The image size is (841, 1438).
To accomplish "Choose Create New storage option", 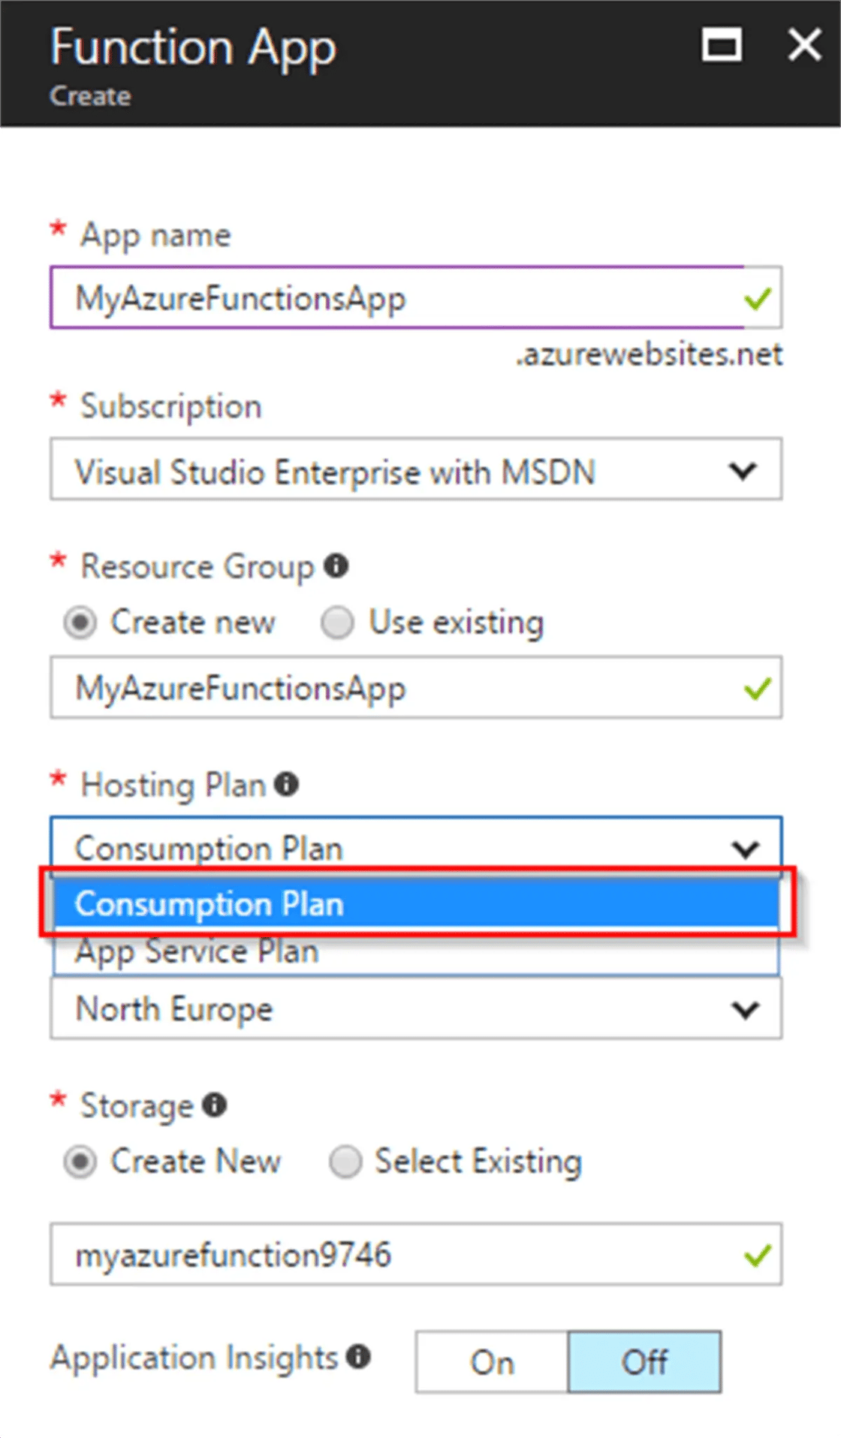I will [x=80, y=1161].
